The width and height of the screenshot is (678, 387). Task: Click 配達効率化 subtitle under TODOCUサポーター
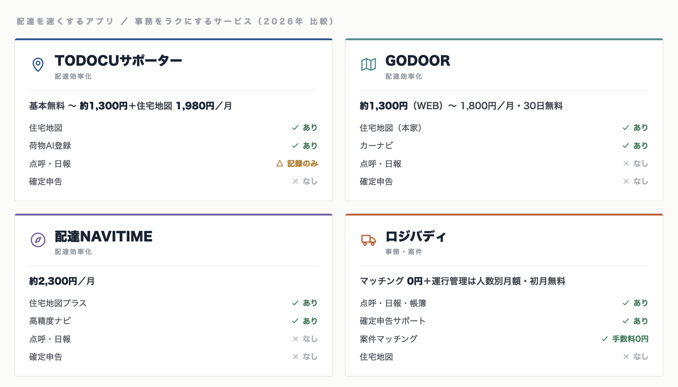[73, 76]
